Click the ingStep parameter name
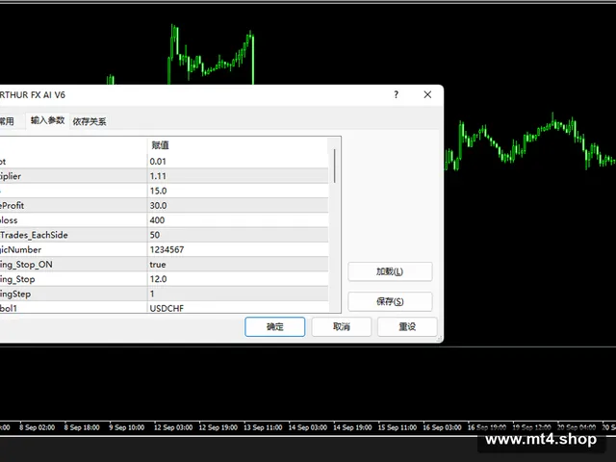 point(15,294)
